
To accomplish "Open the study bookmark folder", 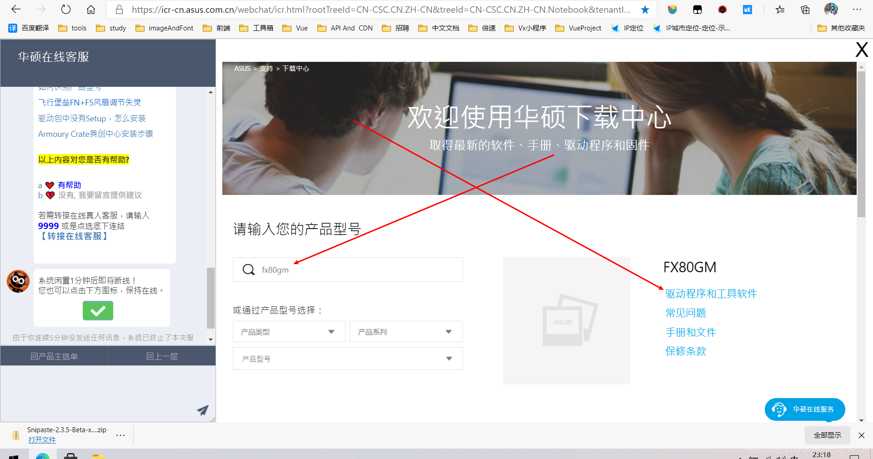I will (x=111, y=28).
